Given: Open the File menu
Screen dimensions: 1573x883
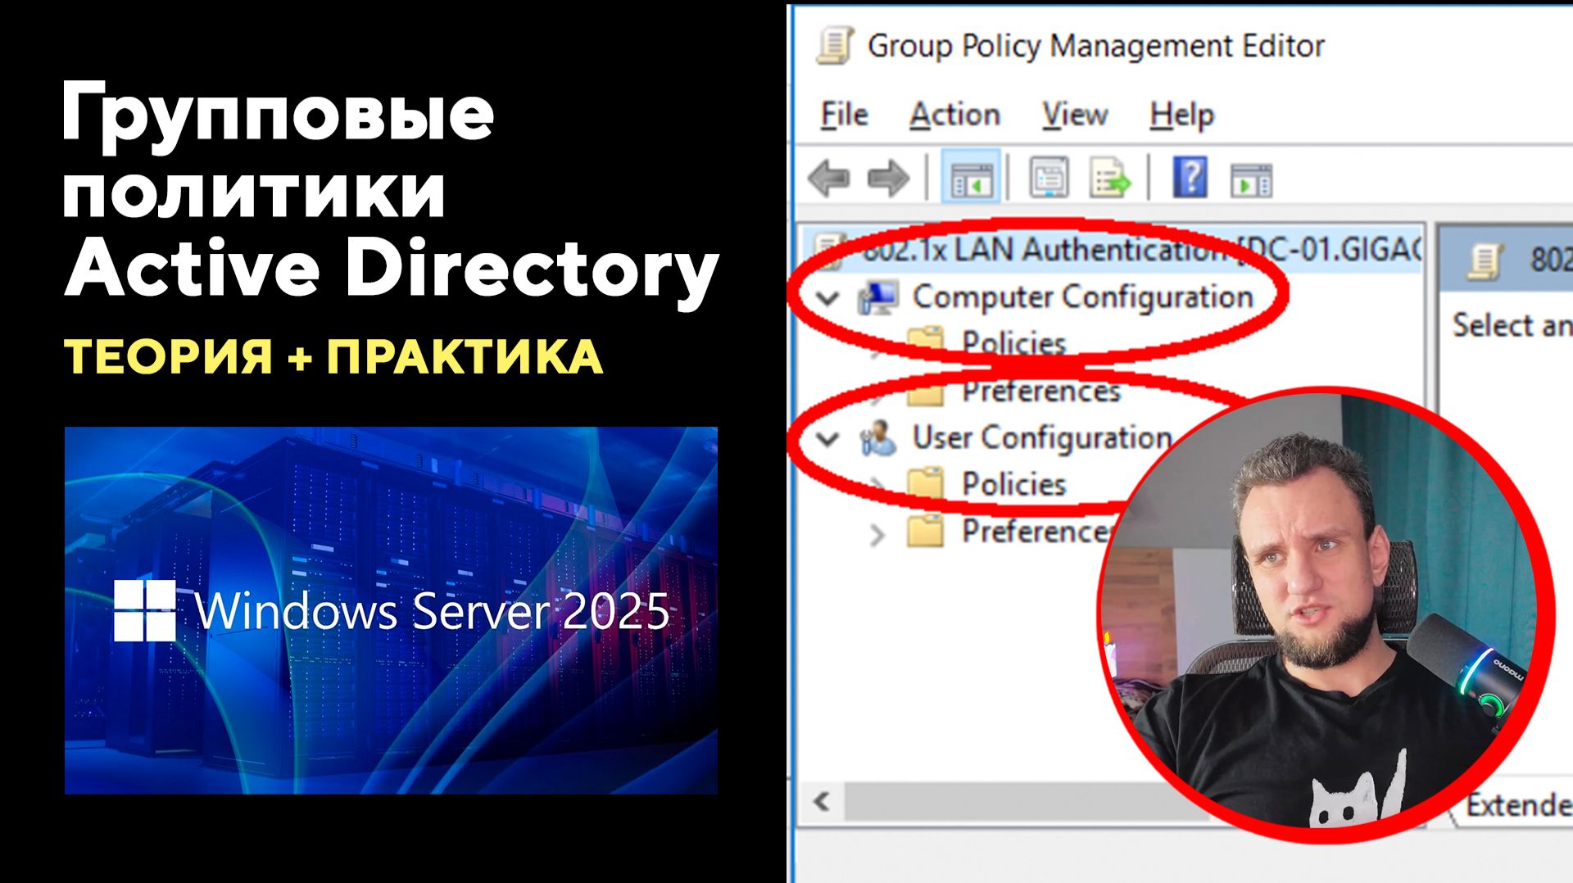Looking at the screenshot, I should click(844, 115).
